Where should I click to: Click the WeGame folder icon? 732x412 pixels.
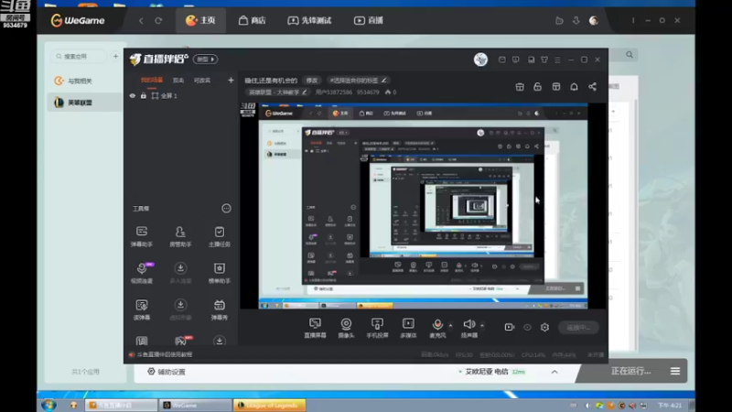click(x=559, y=20)
